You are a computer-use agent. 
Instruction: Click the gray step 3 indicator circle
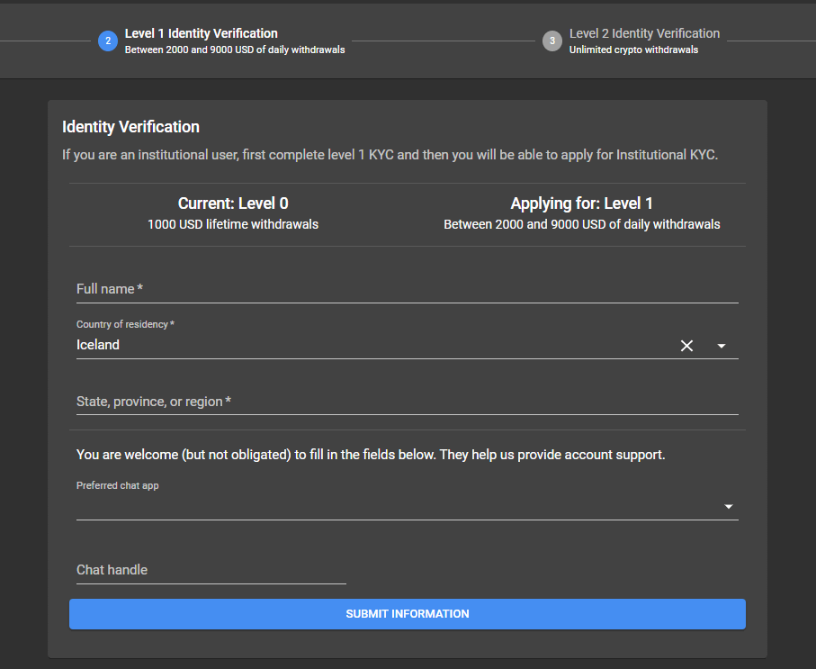click(x=552, y=41)
